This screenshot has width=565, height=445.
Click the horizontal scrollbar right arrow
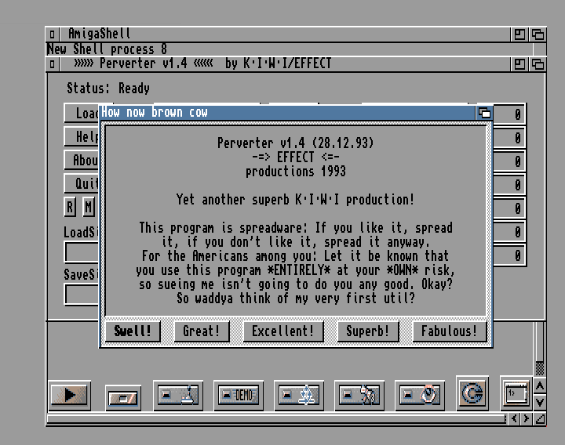coord(527,419)
